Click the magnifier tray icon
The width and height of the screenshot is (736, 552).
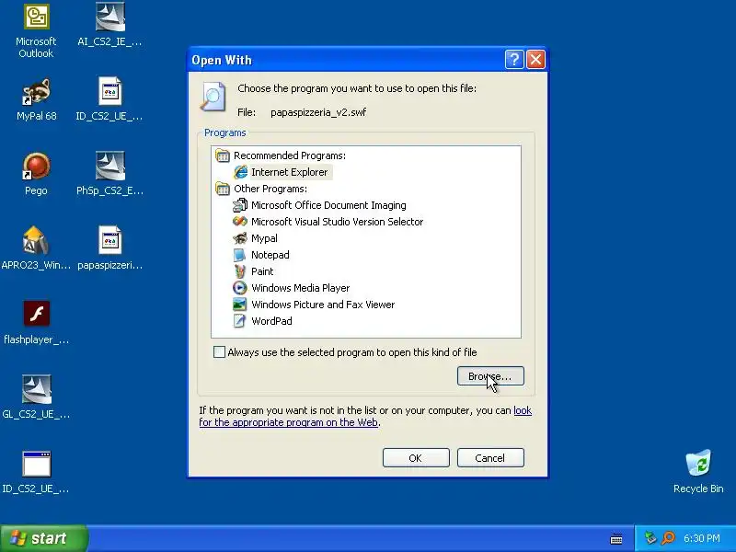(669, 538)
